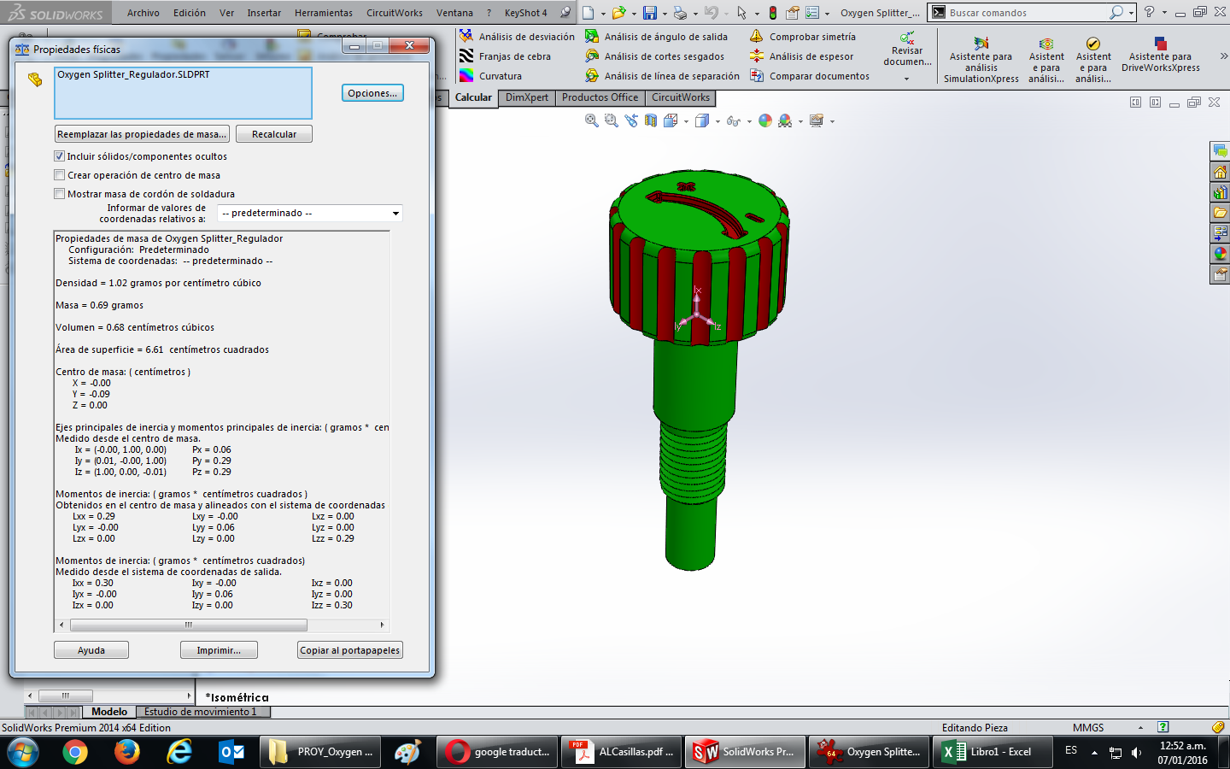Viewport: 1230px width, 769px height.
Task: Enable Mostrar masa de cordón de soldadura
Action: 60,194
